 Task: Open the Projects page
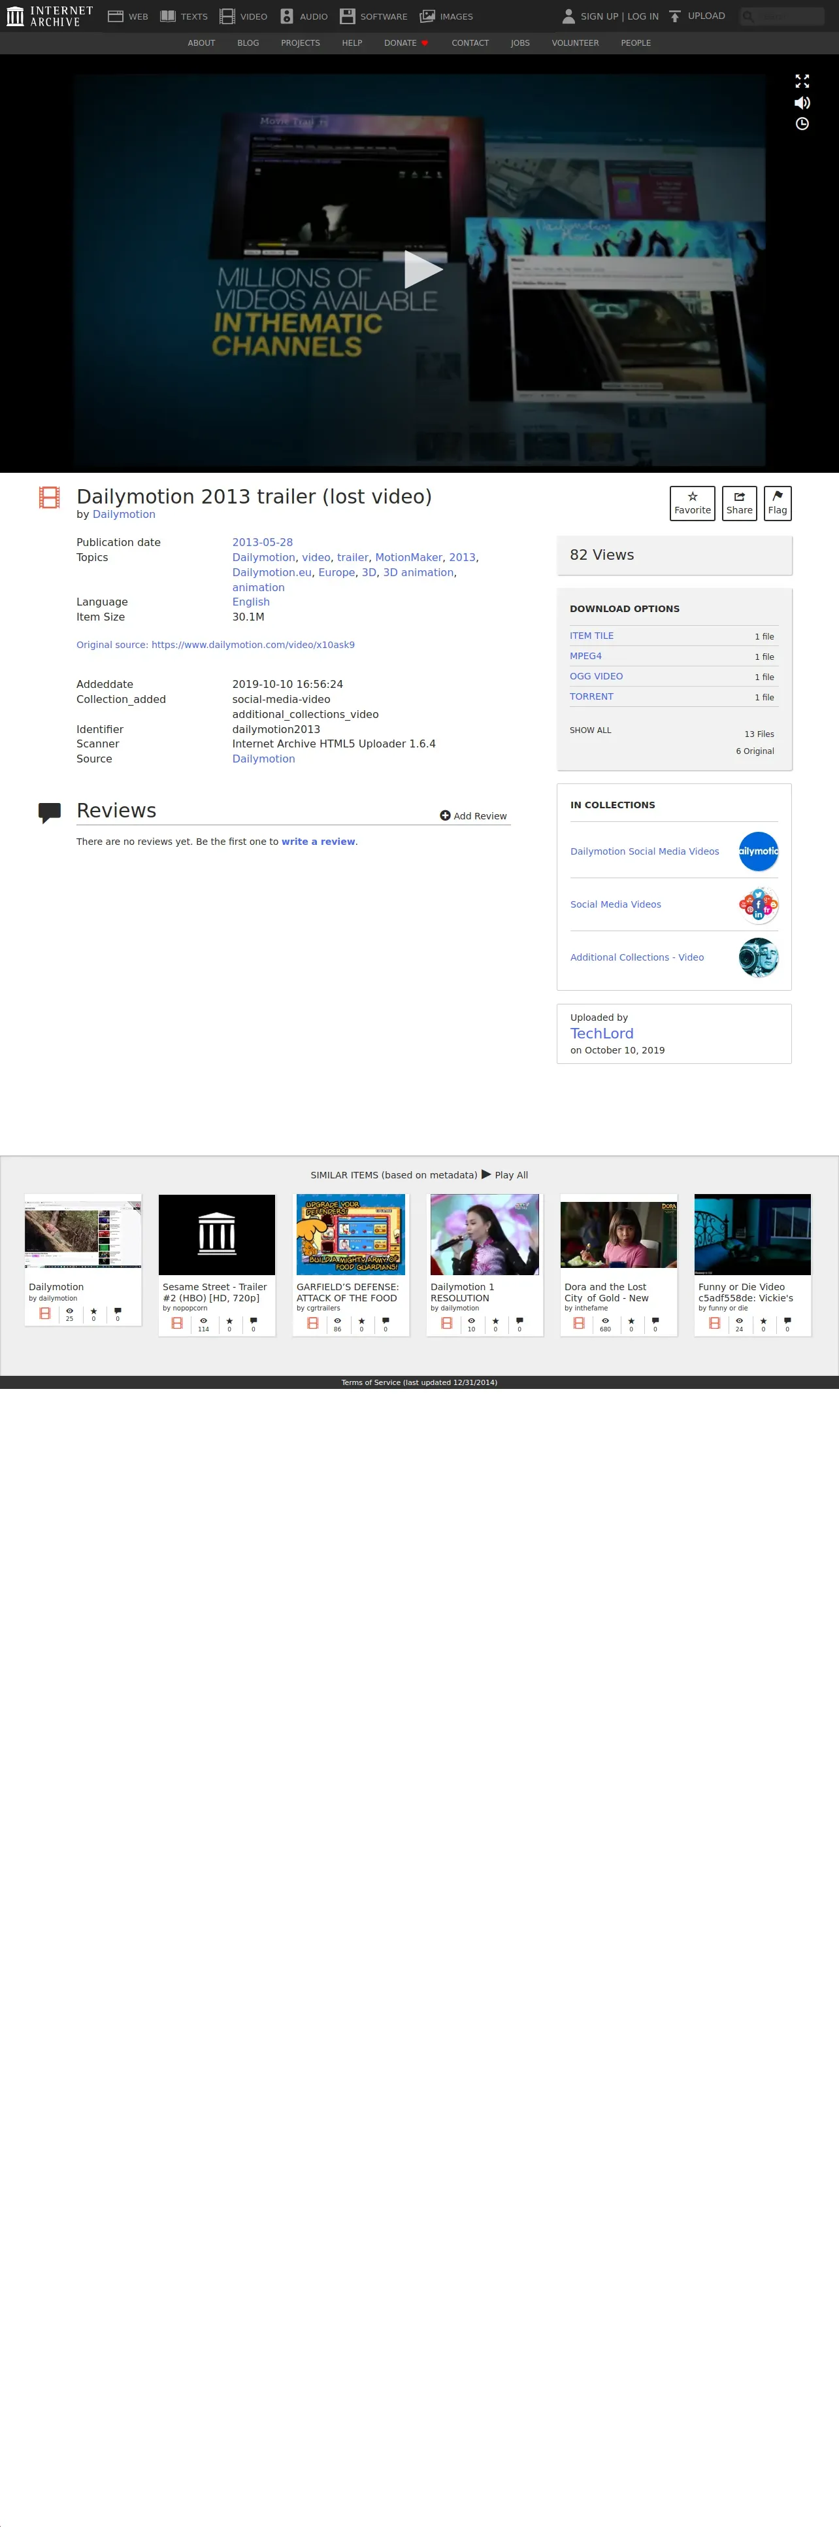301,43
